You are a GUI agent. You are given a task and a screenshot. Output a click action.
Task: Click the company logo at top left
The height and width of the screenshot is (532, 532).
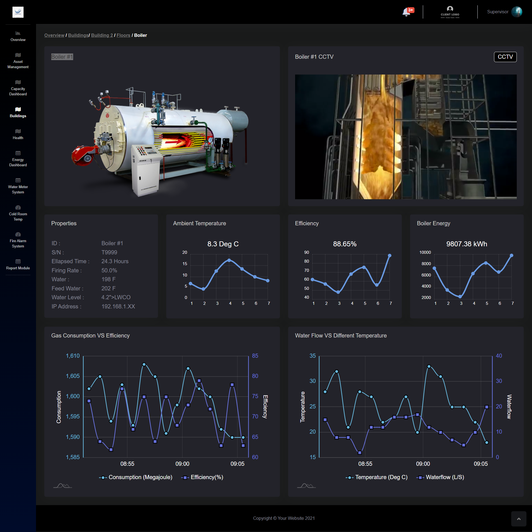point(18,12)
